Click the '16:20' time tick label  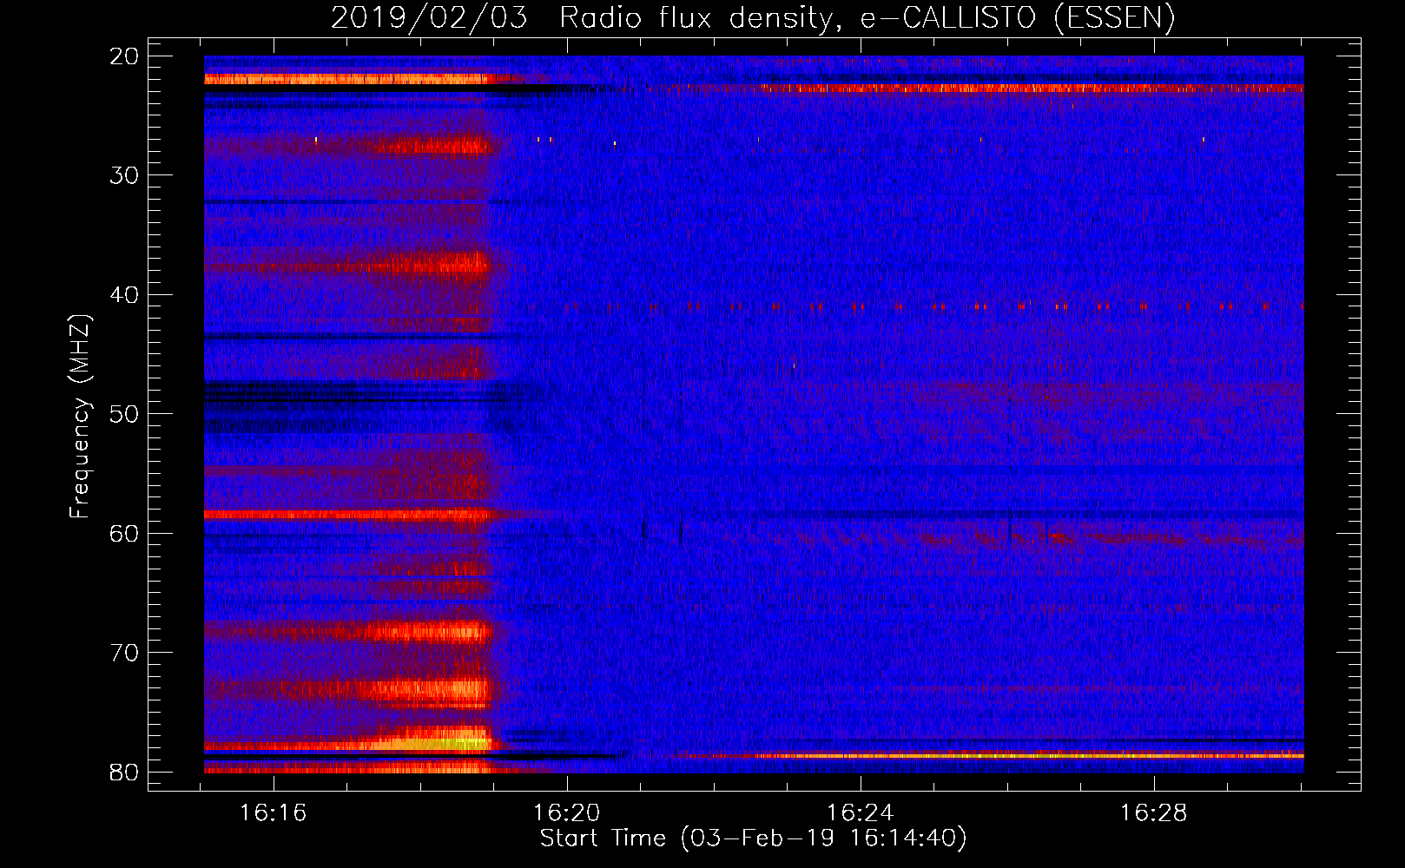[x=566, y=813]
